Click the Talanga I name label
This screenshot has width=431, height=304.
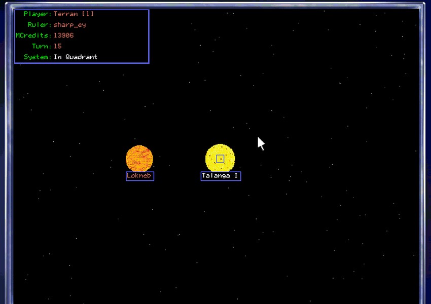(221, 176)
